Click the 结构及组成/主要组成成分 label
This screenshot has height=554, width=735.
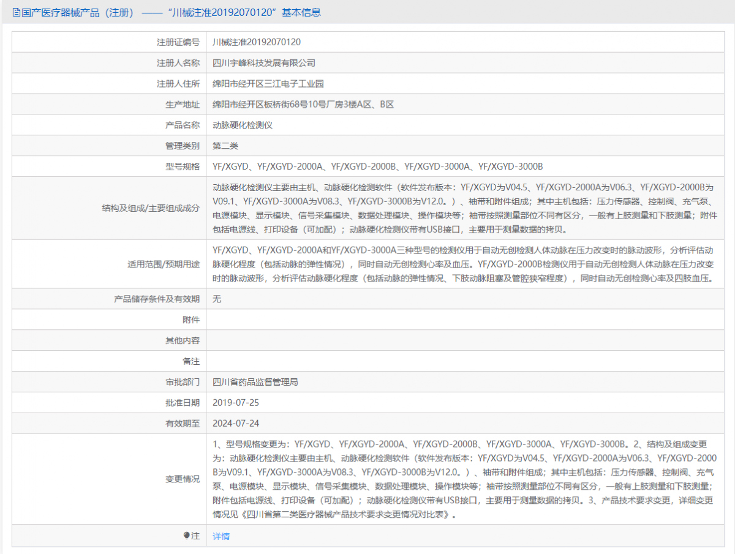tap(151, 208)
